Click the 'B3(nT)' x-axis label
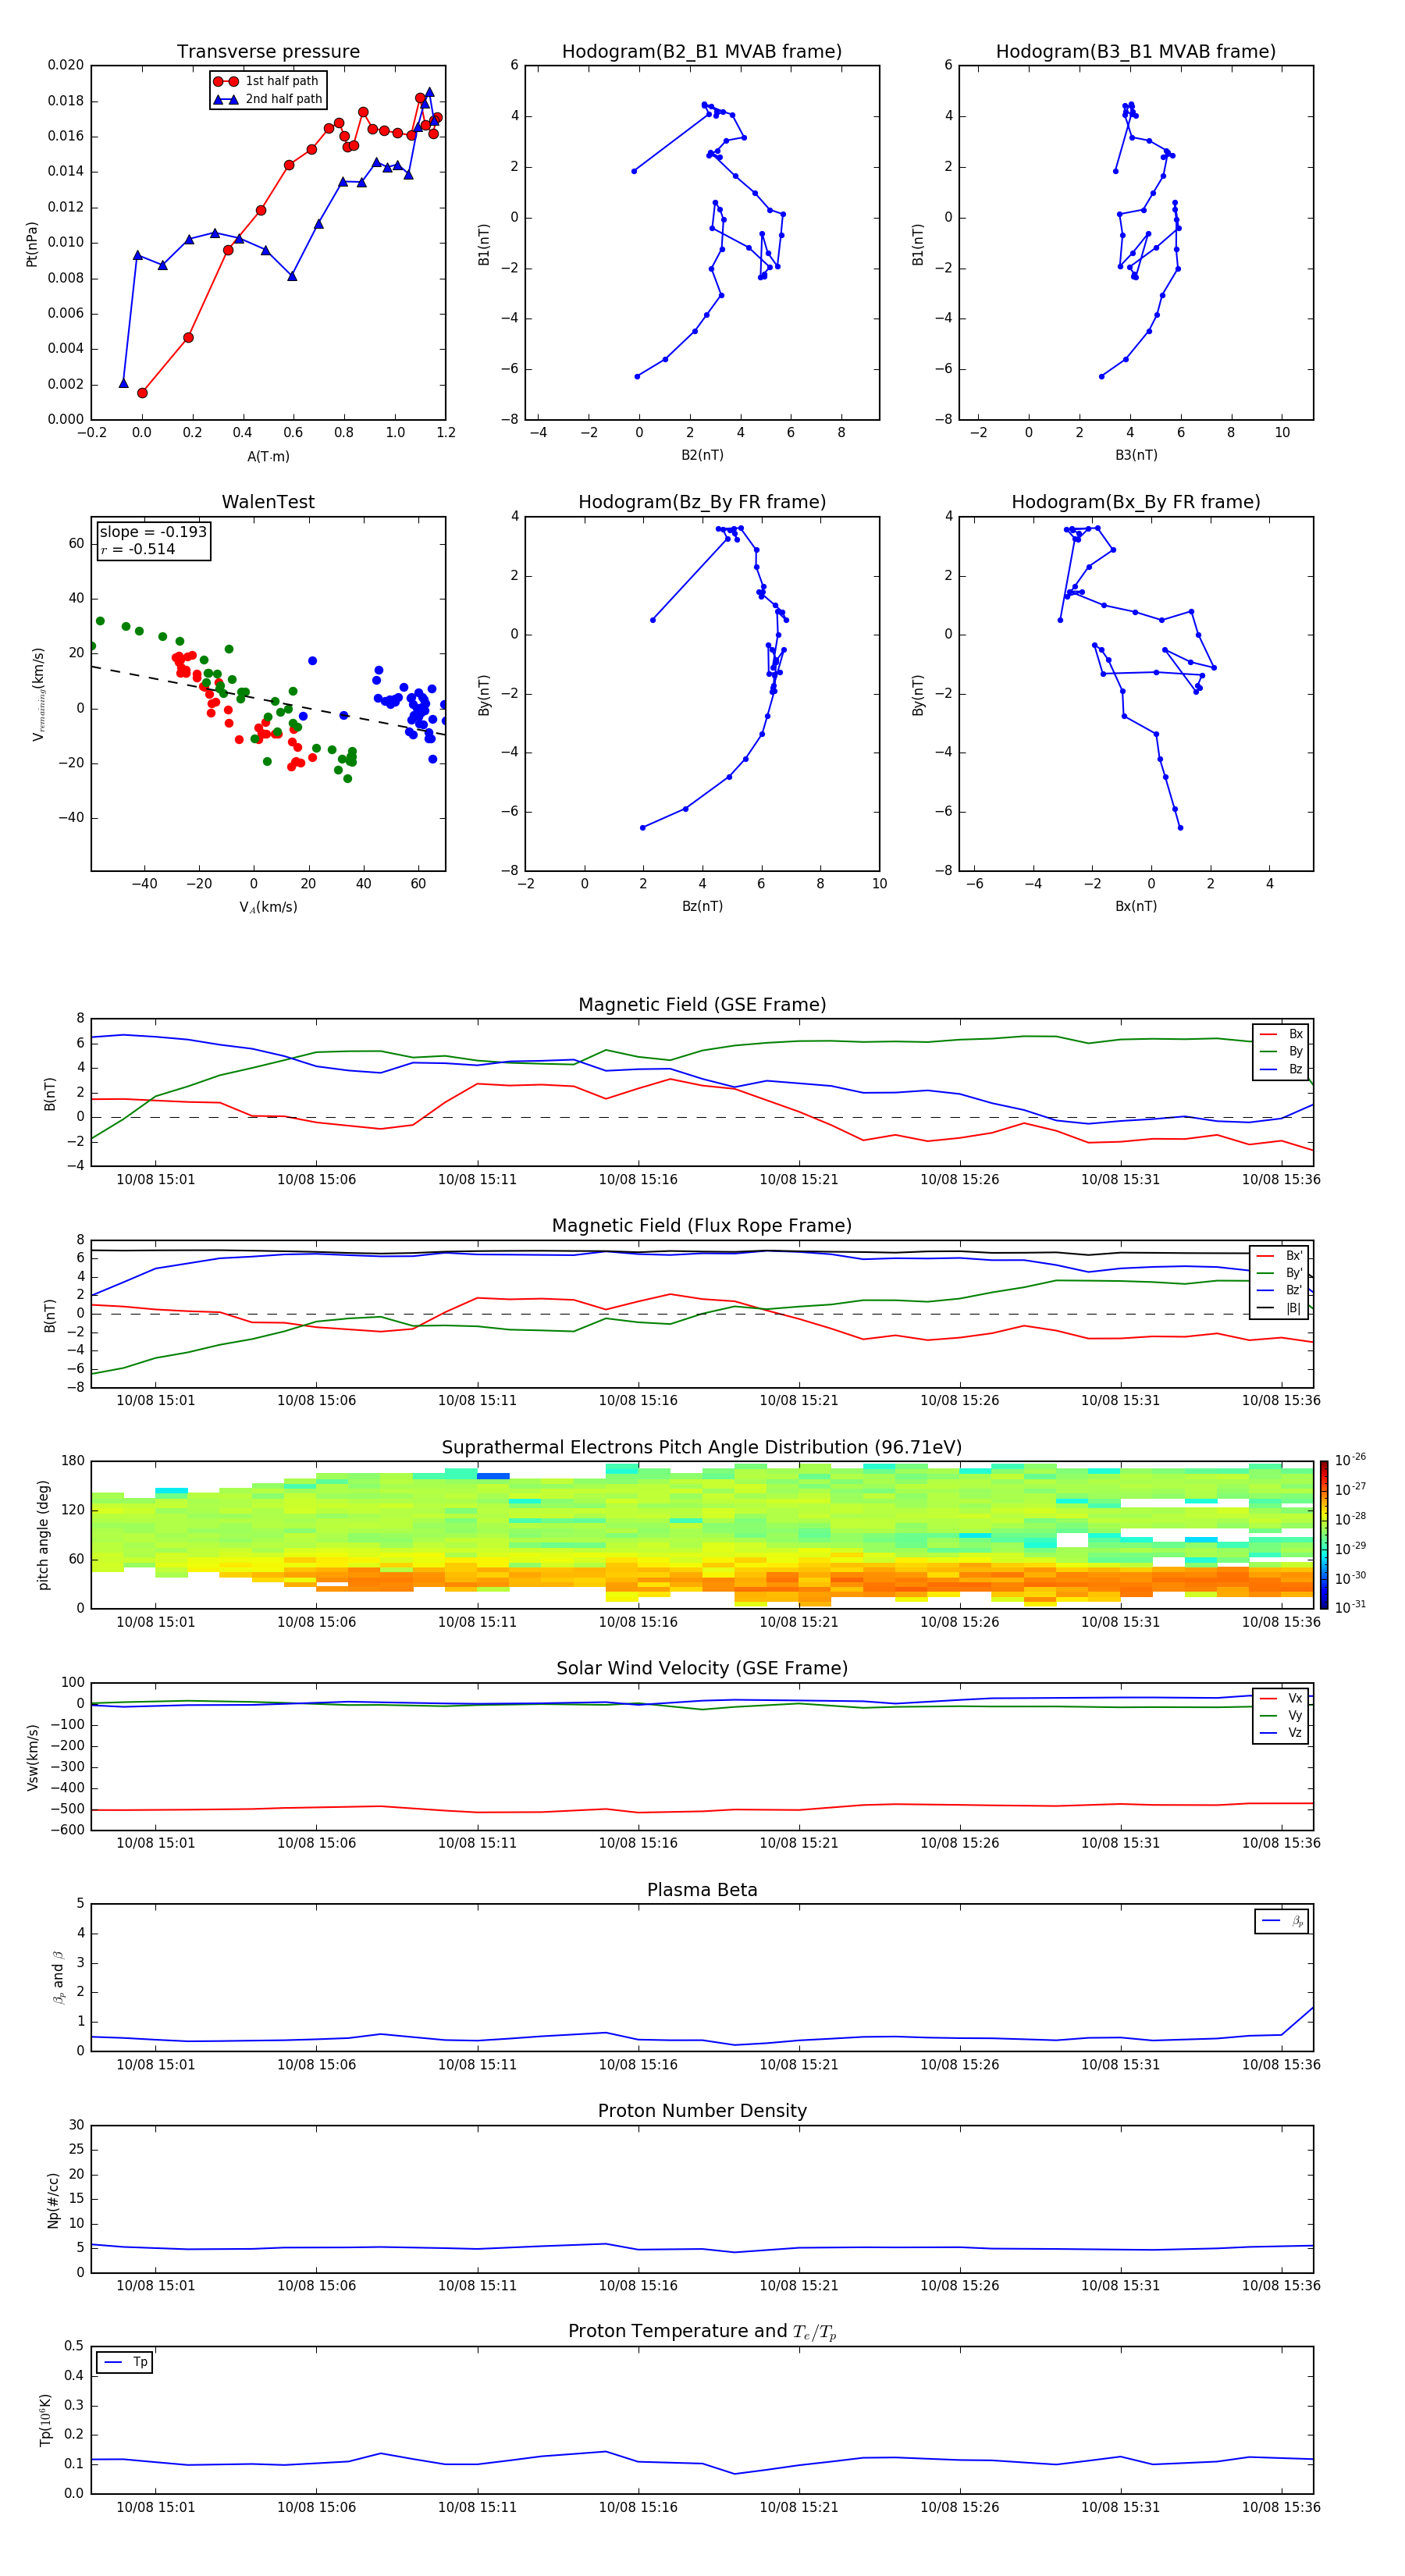The image size is (1405, 2576). tap(1136, 455)
